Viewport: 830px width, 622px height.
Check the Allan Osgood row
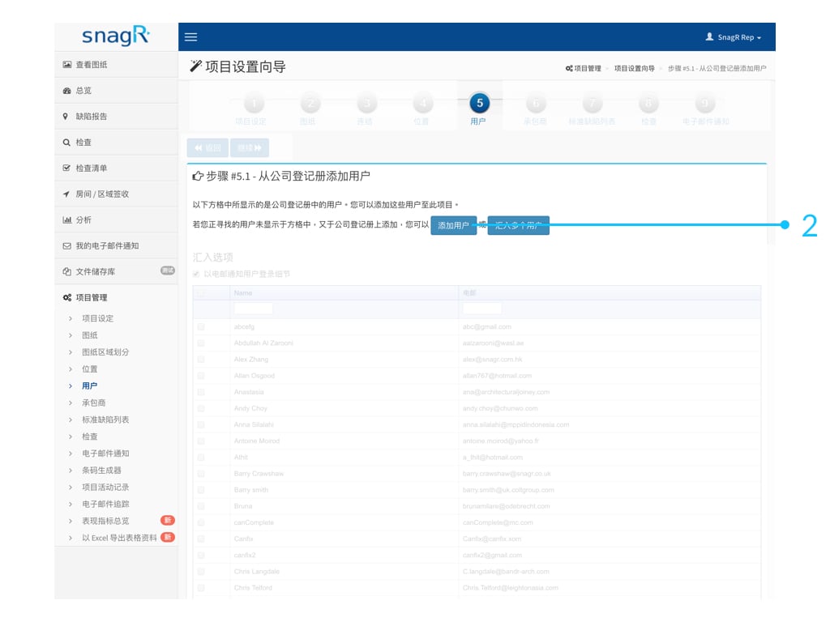(x=201, y=376)
